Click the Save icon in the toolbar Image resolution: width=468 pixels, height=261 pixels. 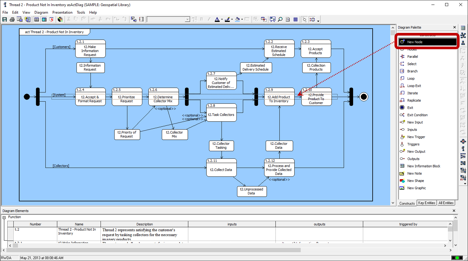tap(5, 20)
